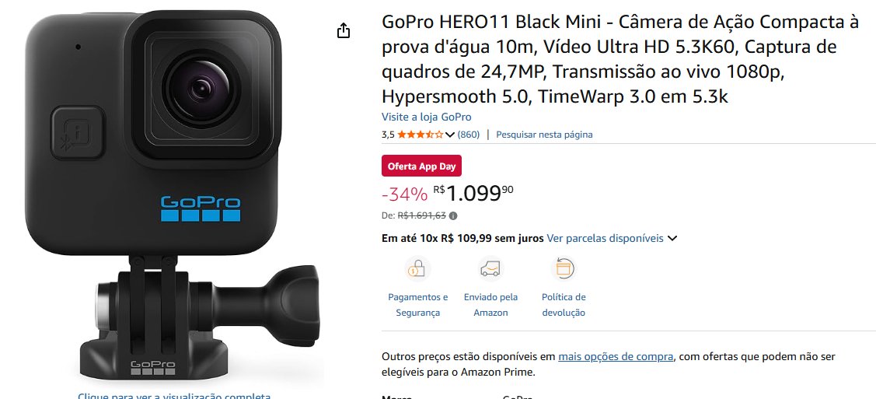Click the Política de devolução box icon

(563, 269)
